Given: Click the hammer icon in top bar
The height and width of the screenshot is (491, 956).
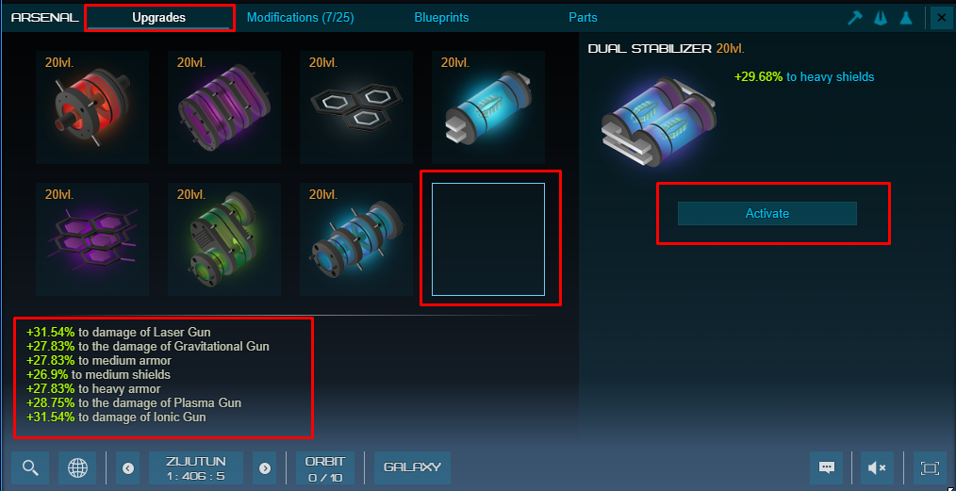Looking at the screenshot, I should coord(855,18).
